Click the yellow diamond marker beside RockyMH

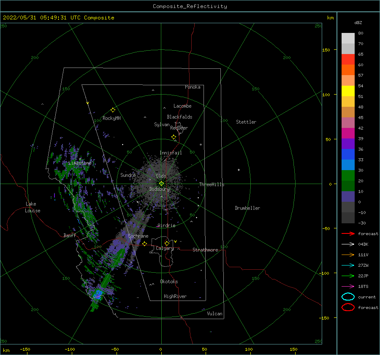(x=113, y=110)
